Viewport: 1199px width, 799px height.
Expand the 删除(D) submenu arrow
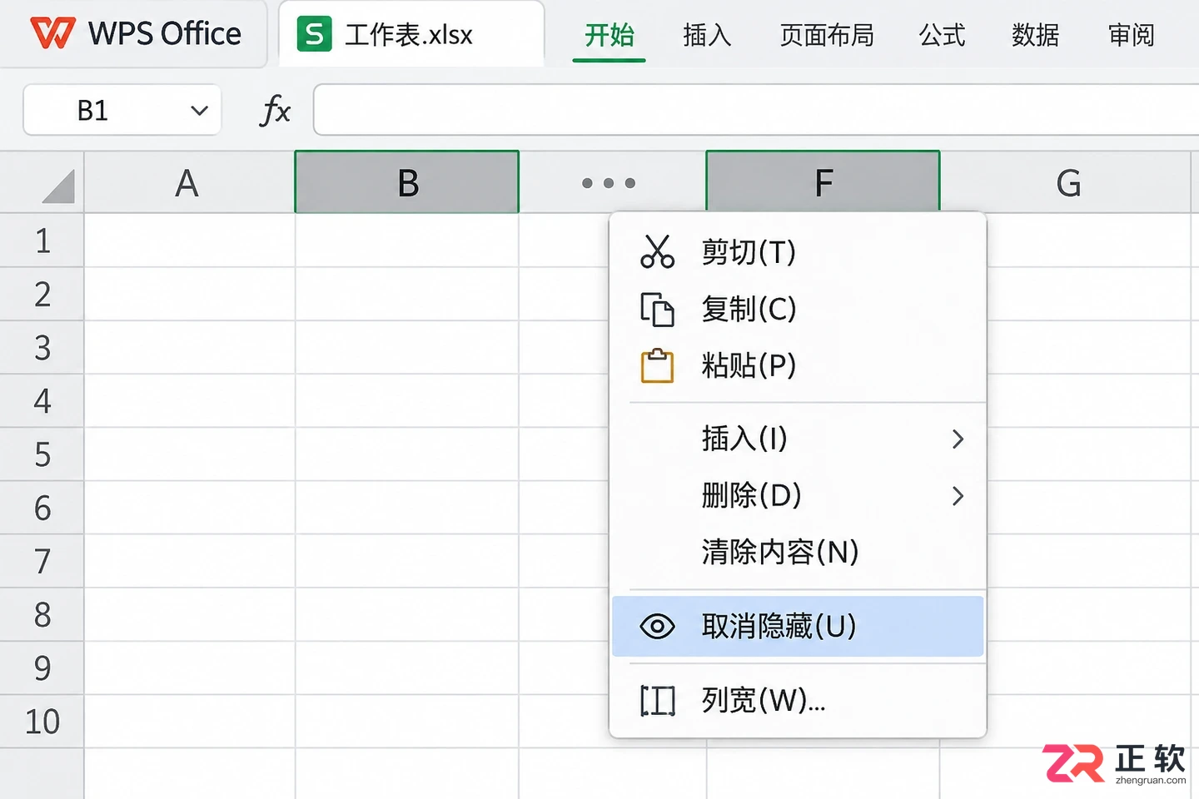[x=958, y=496]
